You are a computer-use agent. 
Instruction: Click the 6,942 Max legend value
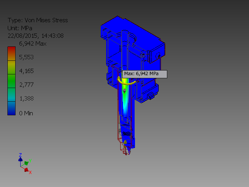33,44
